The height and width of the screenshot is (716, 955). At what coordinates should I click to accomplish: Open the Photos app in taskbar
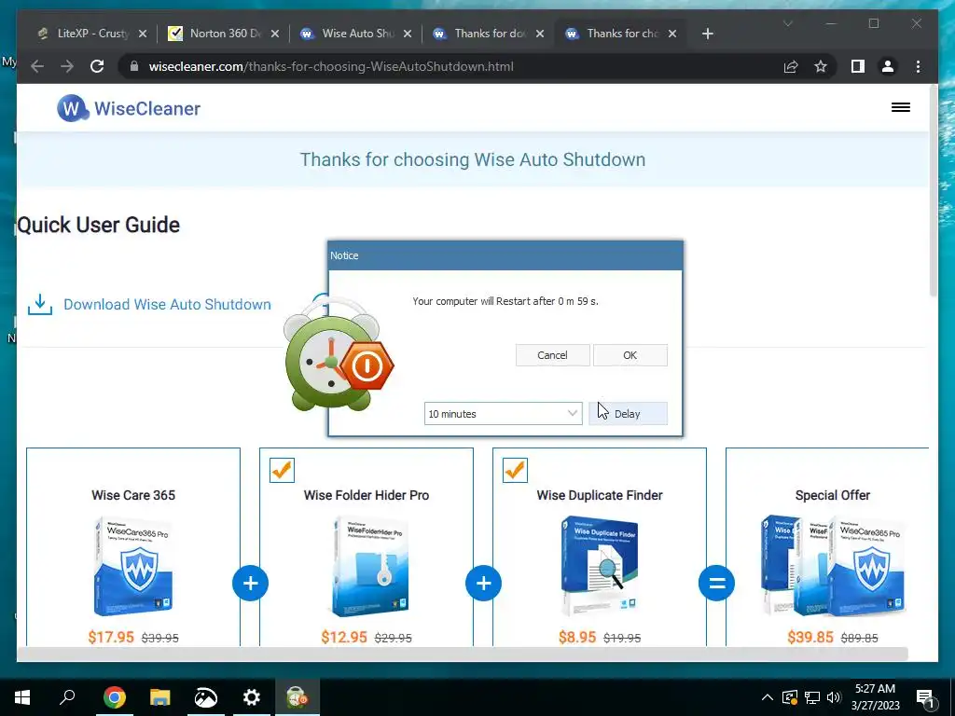pos(206,697)
